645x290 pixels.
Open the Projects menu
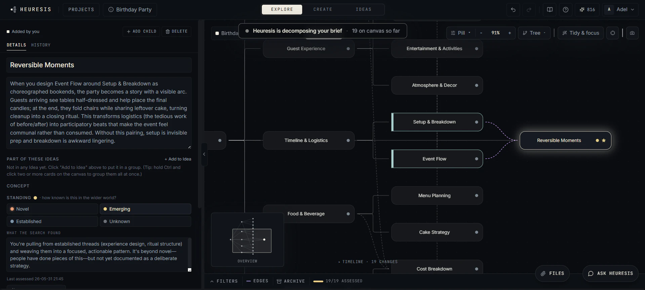click(81, 9)
